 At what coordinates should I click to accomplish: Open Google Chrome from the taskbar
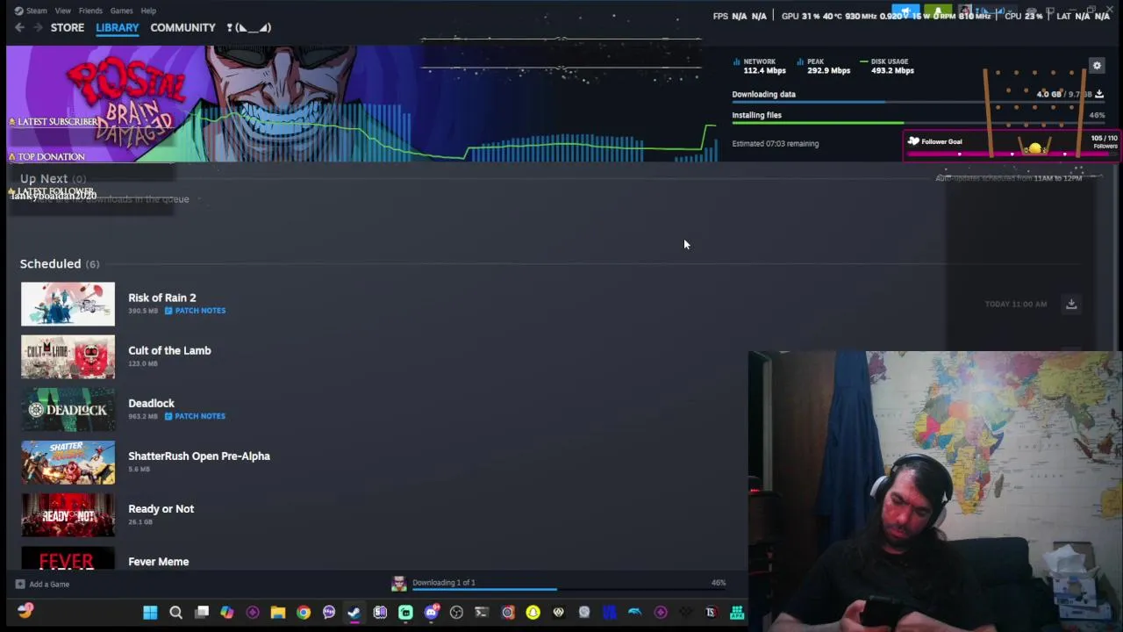[x=304, y=613]
